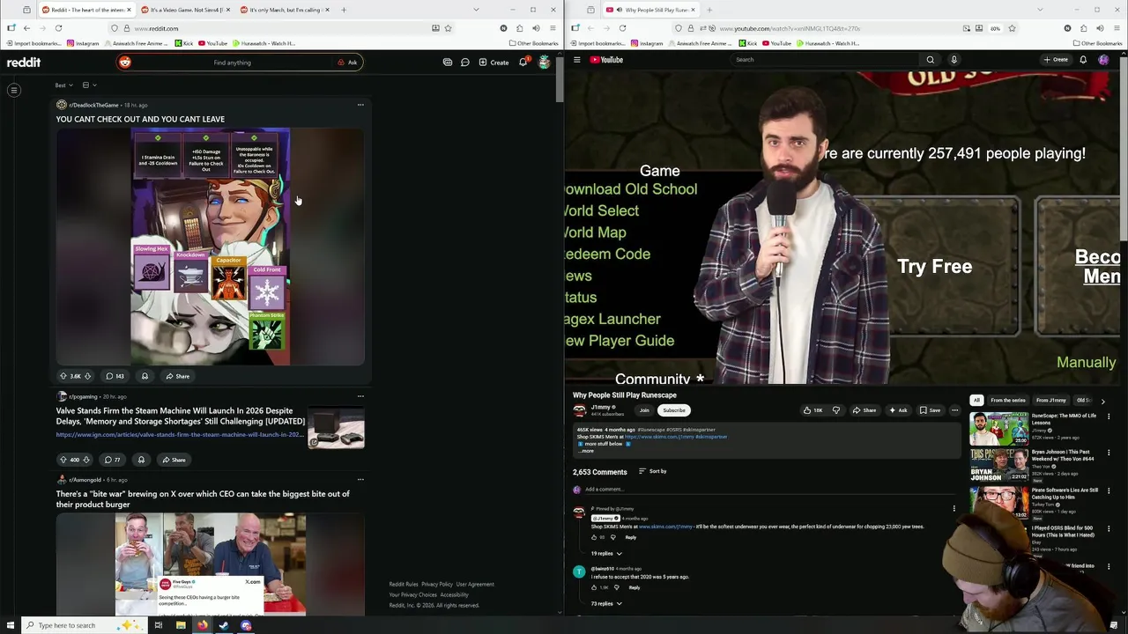Open Reddit notifications bell

523,63
